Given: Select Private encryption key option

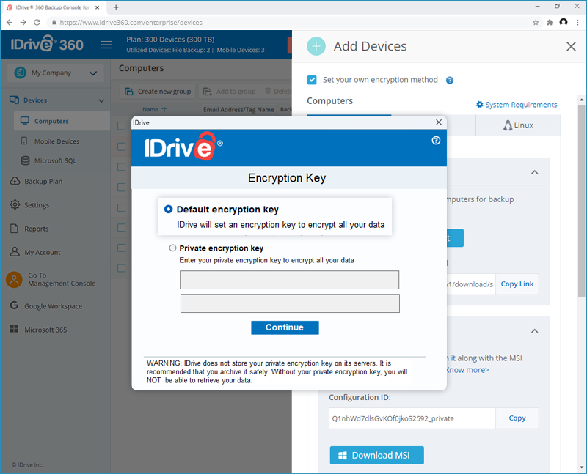Looking at the screenshot, I should tap(172, 248).
